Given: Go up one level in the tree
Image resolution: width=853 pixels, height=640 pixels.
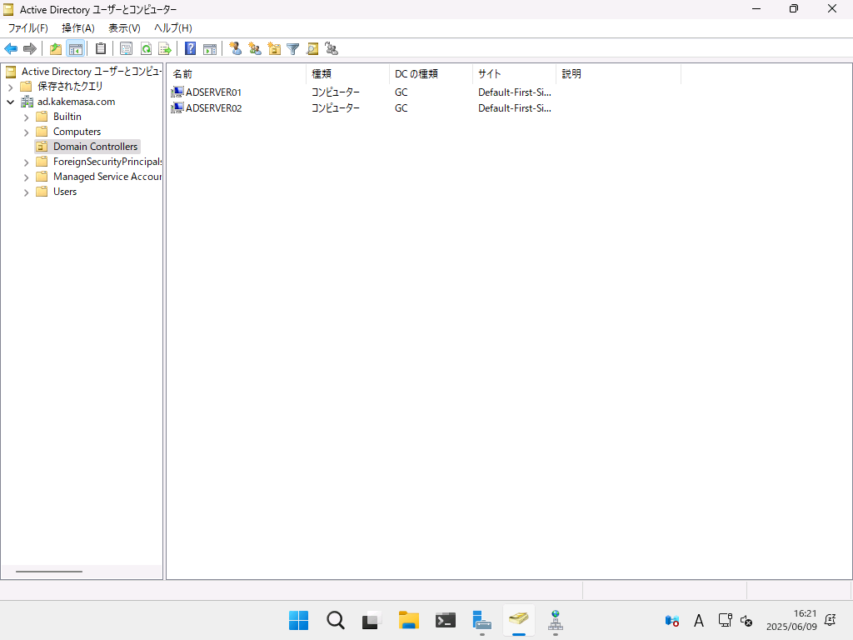Looking at the screenshot, I should (x=56, y=49).
